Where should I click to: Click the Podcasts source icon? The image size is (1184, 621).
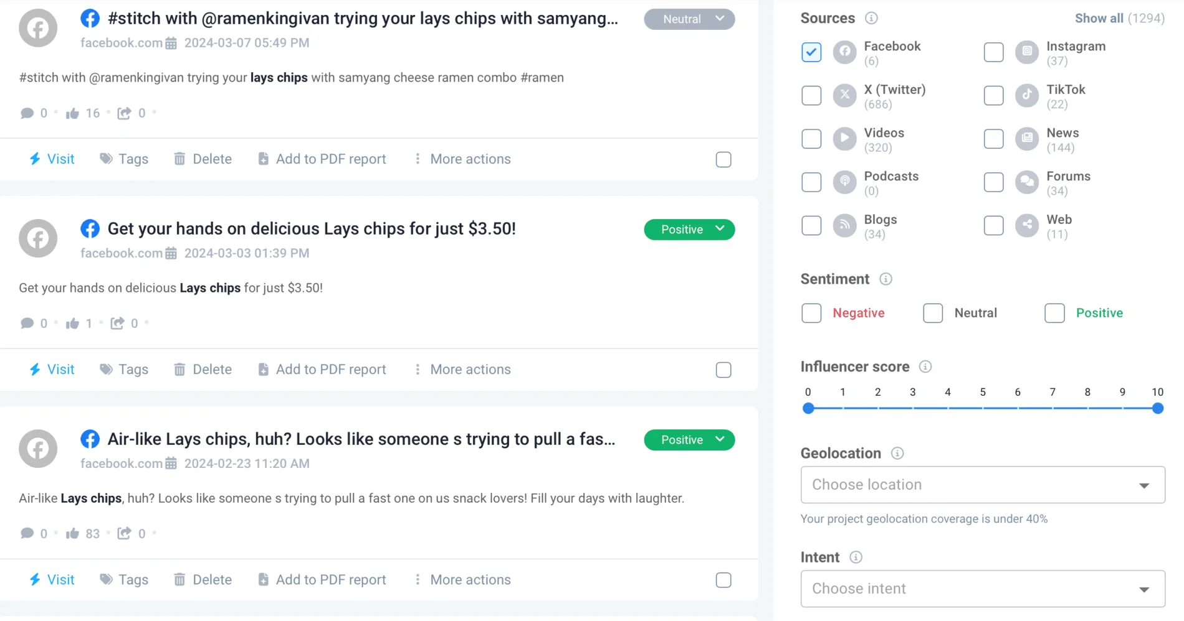(844, 182)
